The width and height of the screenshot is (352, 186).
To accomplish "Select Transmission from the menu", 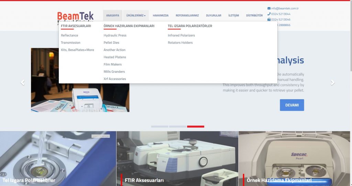I will pyautogui.click(x=70, y=43).
